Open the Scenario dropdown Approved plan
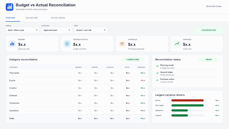Viewport: 229px width, 129px height. point(57,30)
